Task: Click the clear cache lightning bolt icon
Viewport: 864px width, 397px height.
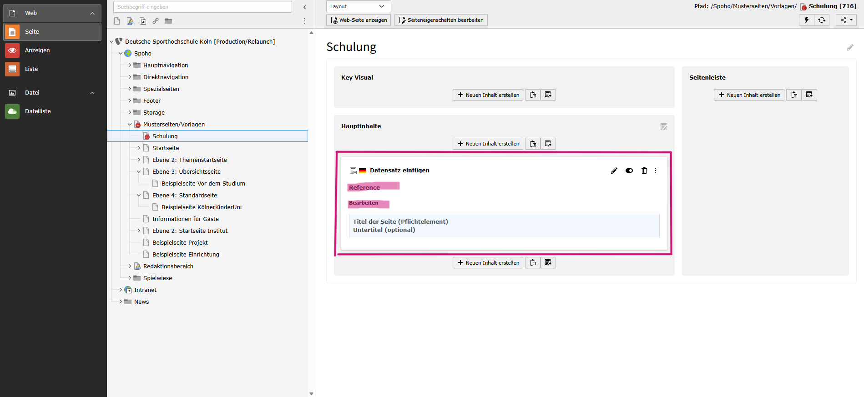Action: pyautogui.click(x=806, y=20)
